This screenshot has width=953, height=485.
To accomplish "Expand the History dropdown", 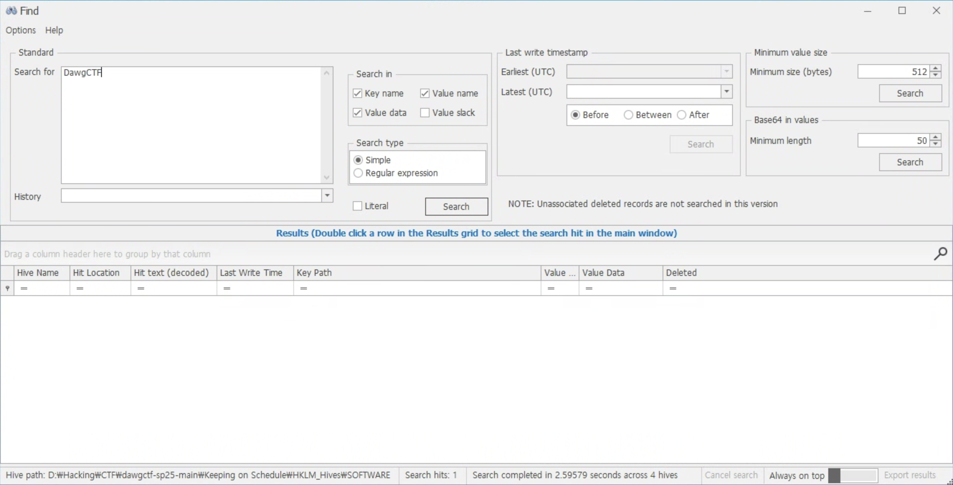I will click(327, 196).
